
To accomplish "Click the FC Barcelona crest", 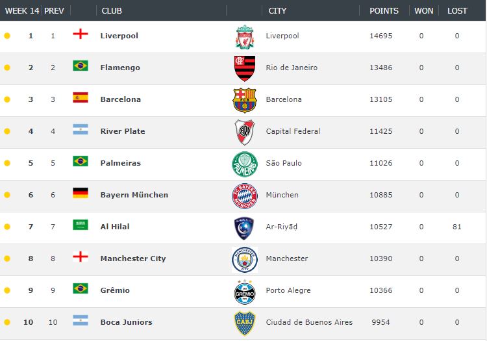I will [245, 100].
